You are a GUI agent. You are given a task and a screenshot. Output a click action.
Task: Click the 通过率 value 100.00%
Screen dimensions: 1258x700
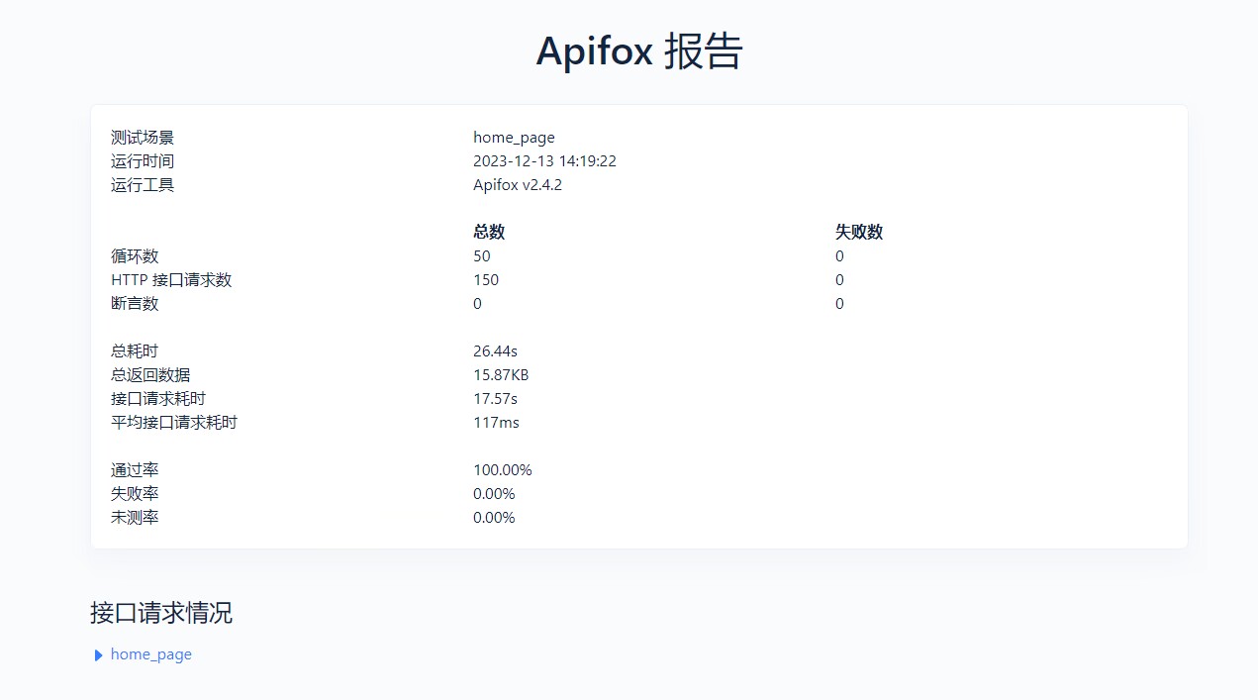[x=502, y=470]
